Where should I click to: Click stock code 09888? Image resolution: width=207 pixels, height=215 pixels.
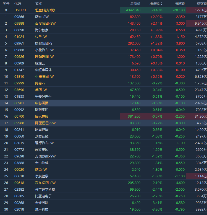(19, 24)
